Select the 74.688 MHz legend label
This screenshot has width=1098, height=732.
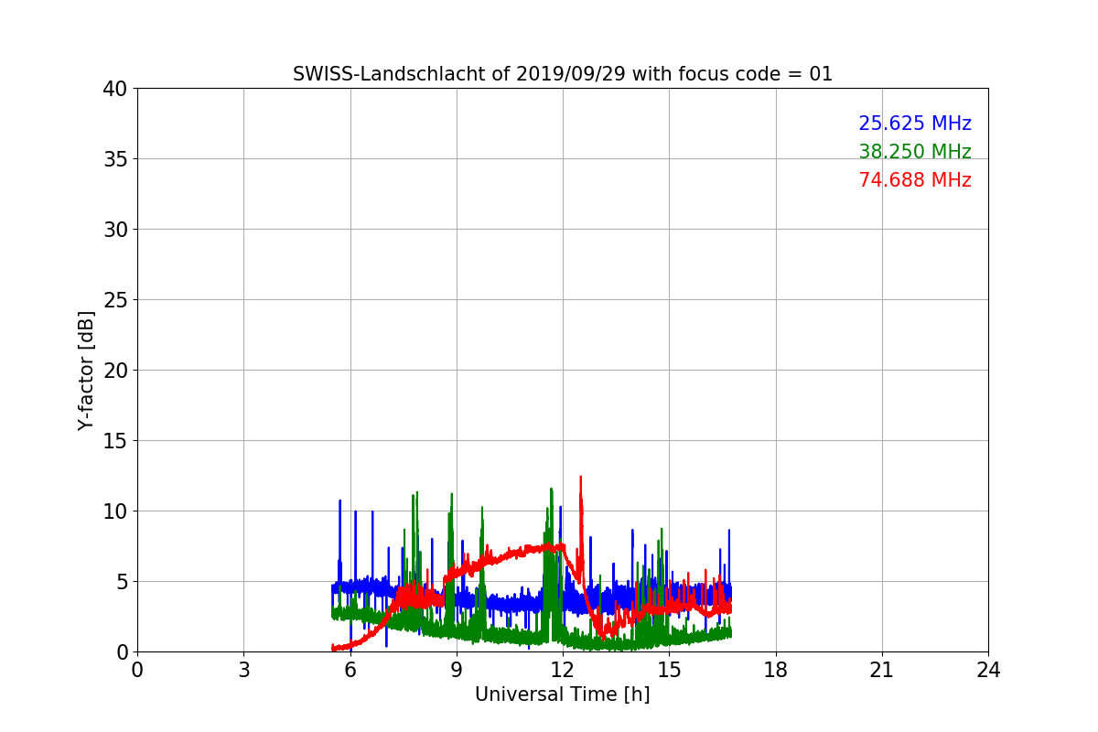tap(915, 180)
